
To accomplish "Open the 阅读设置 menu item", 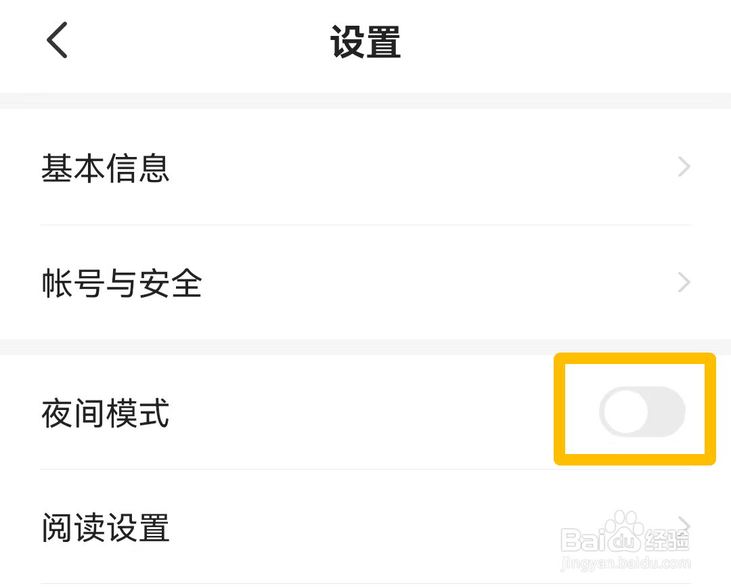I will point(105,528).
